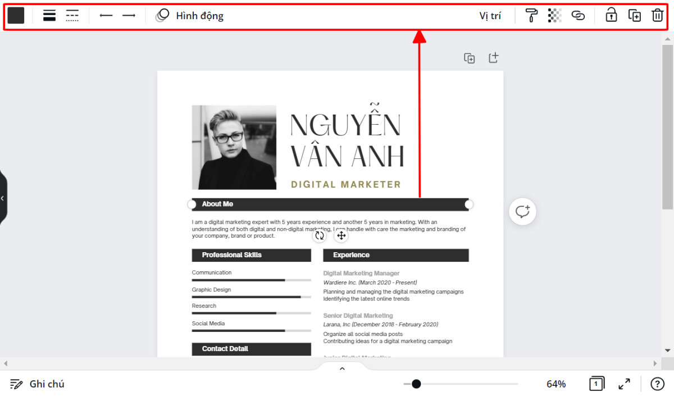Expand the page thumbnails chevron

pyautogui.click(x=342, y=368)
